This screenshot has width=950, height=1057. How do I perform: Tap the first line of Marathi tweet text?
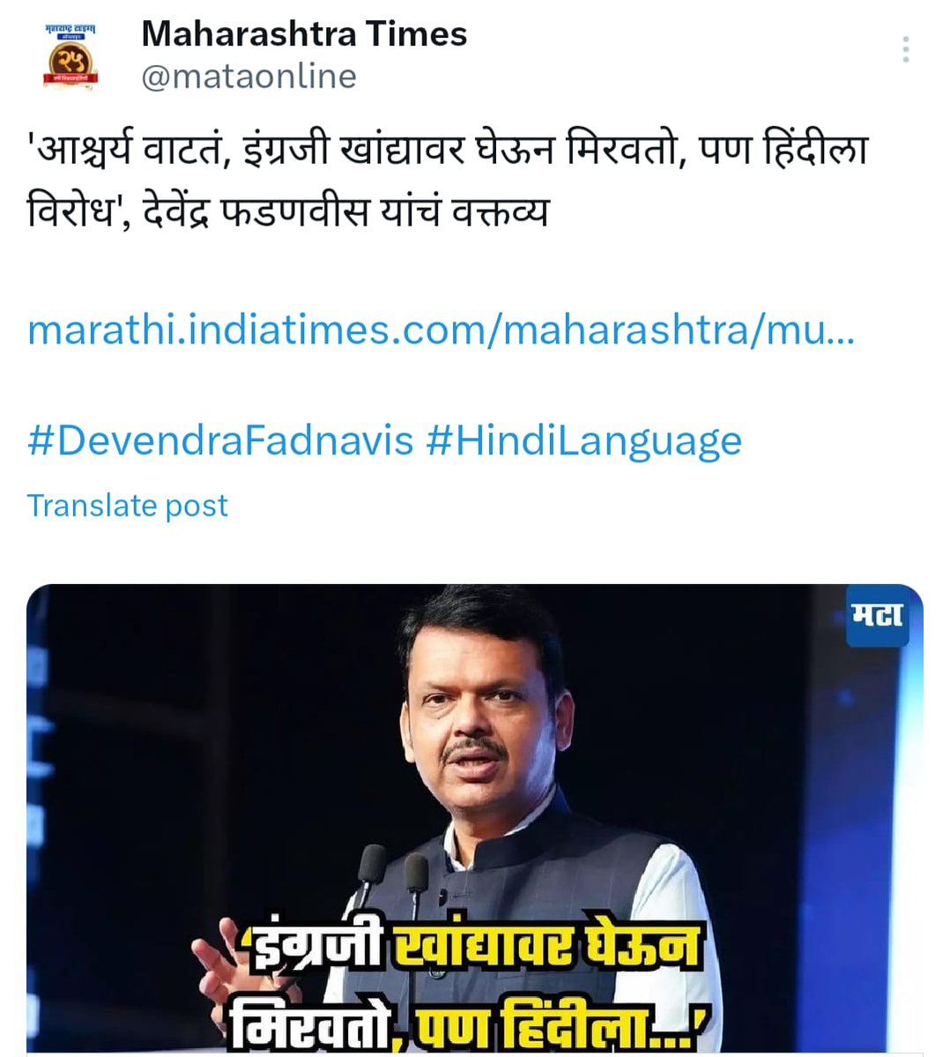tap(448, 151)
